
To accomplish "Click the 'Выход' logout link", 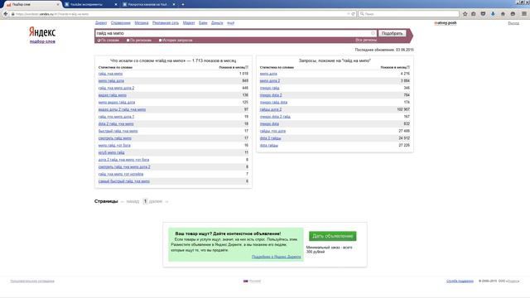I will point(513,23).
